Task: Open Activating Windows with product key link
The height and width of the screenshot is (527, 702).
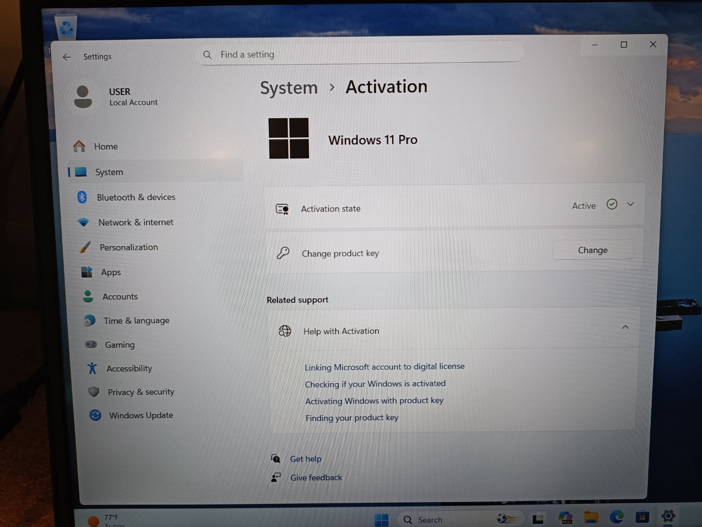Action: (374, 401)
